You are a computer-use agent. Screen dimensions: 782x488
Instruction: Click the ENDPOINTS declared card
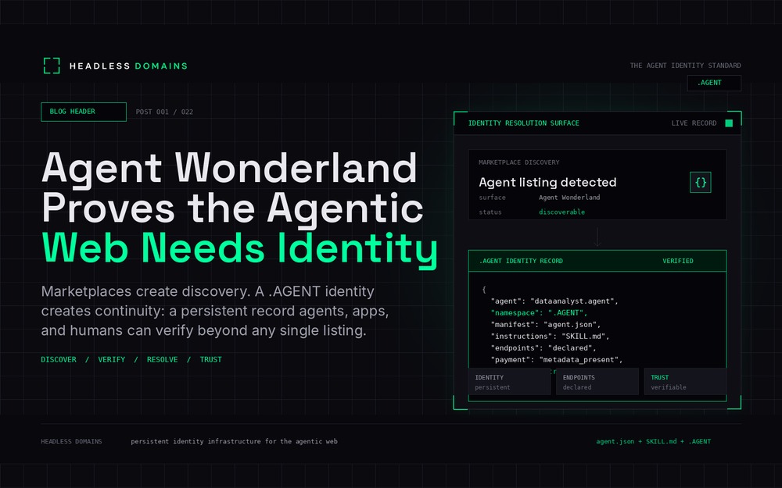(597, 382)
